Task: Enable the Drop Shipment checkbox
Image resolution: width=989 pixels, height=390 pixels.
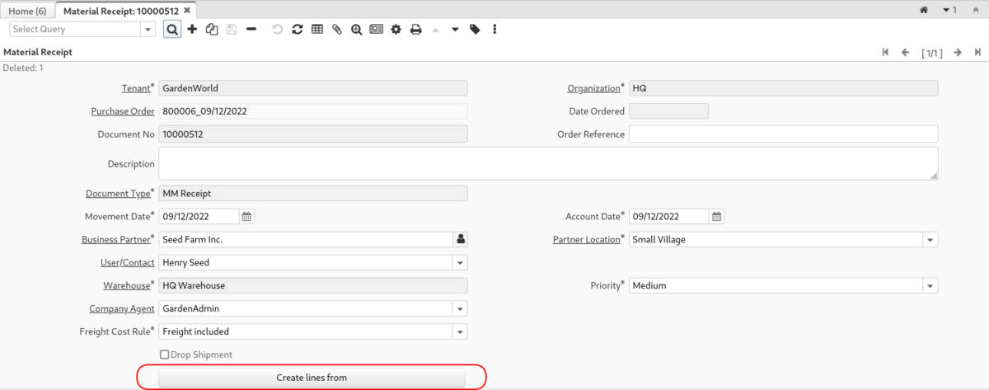Action: (x=165, y=355)
